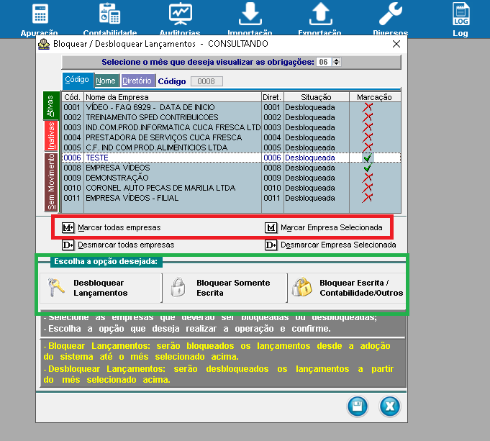Screen dimensions: 490x441
Task: Open the Exportação upload arrow icon
Action: pos(321,14)
